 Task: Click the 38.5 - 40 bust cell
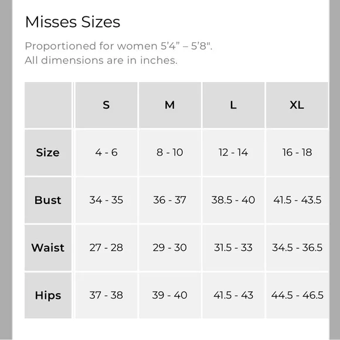233,200
